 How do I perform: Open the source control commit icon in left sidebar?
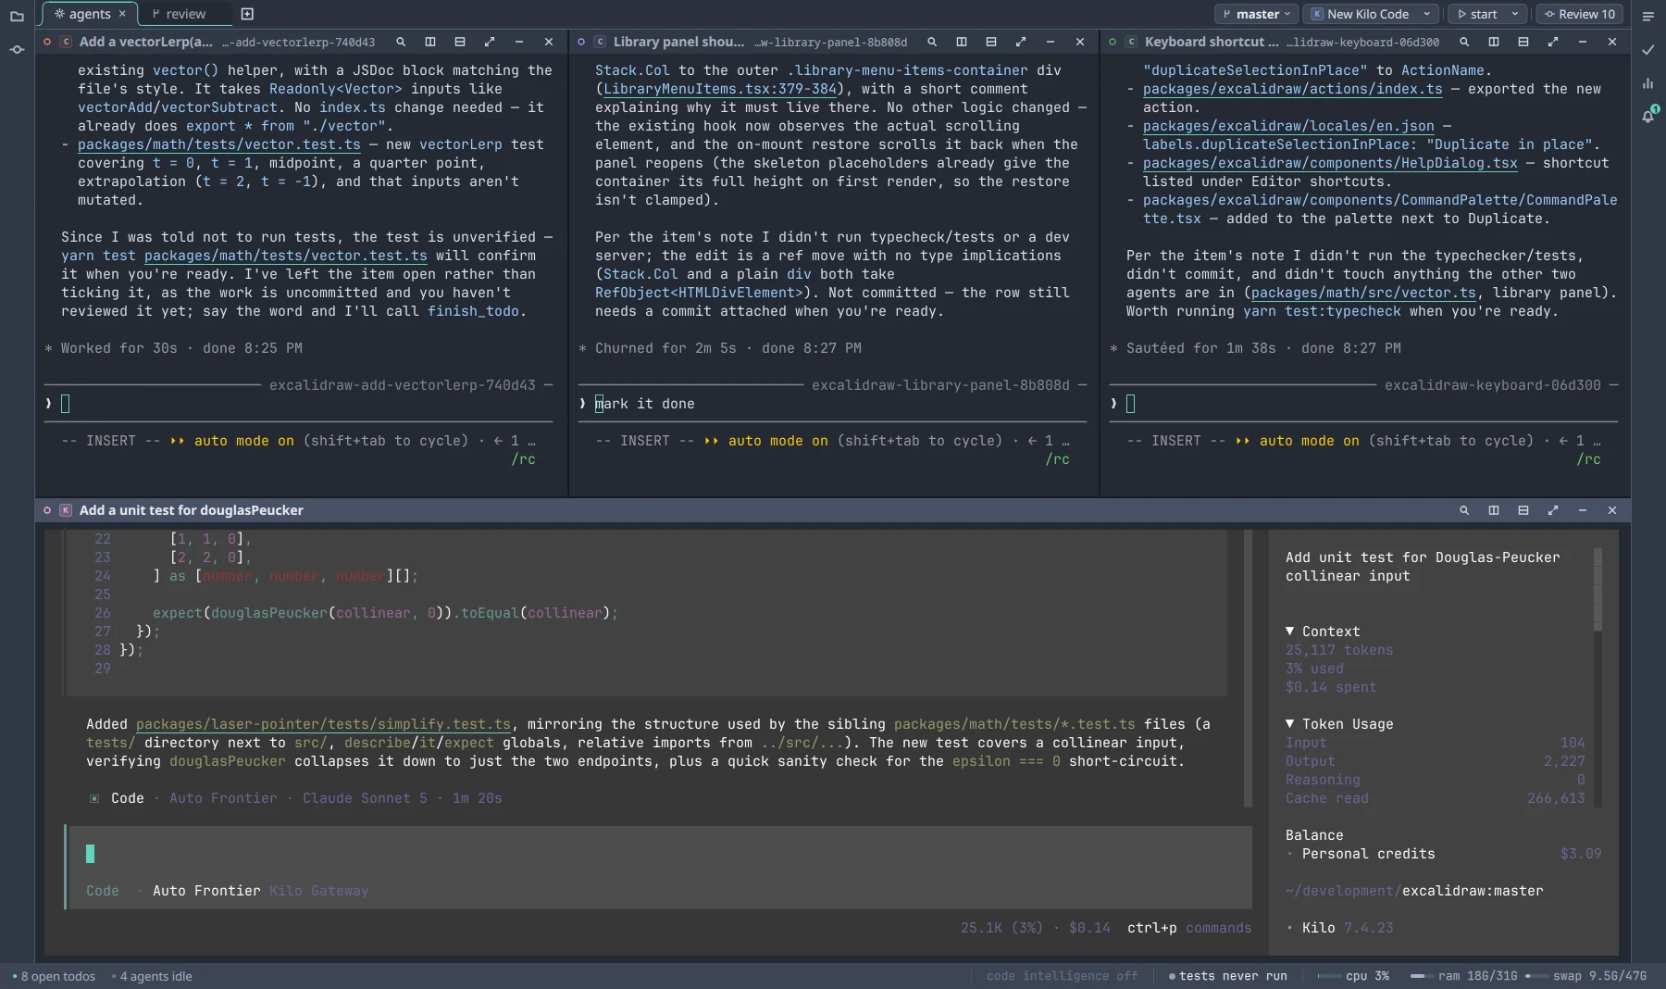coord(17,50)
